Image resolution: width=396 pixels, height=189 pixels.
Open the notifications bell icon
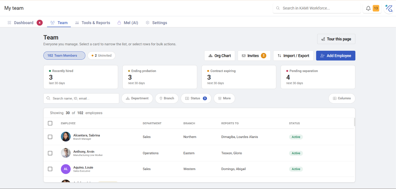[x=368, y=8]
